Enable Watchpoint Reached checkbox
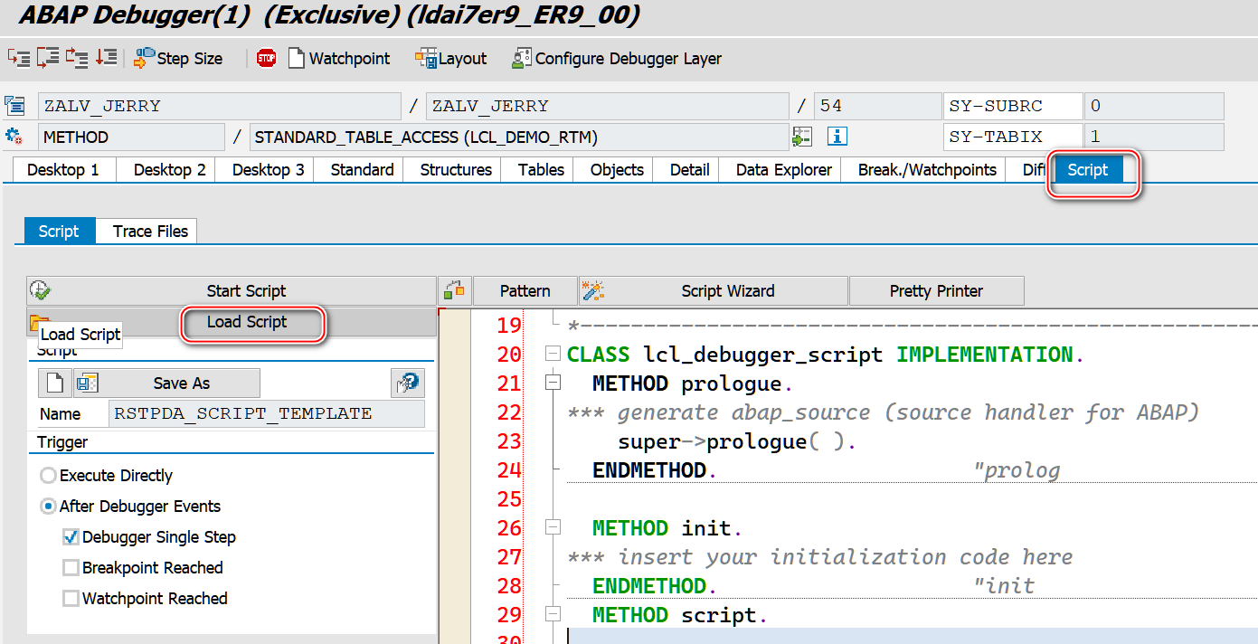 tap(71, 599)
